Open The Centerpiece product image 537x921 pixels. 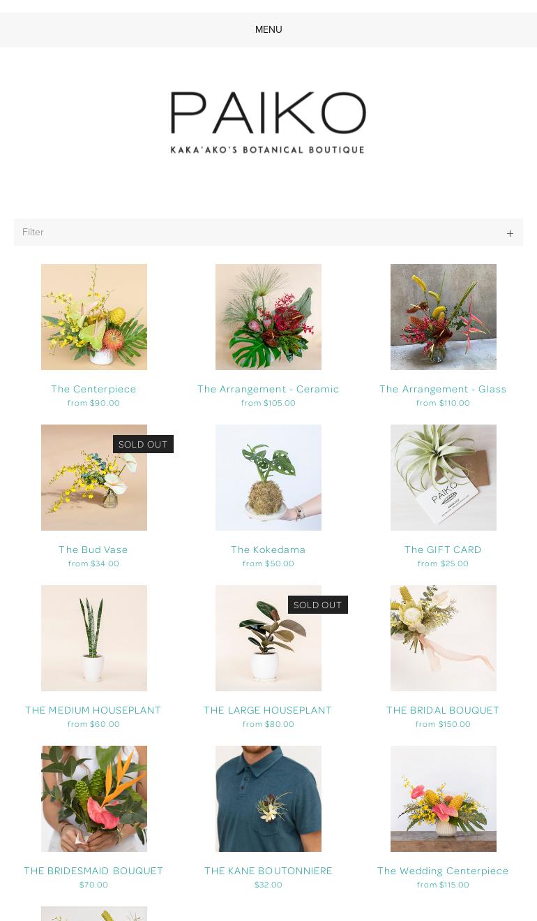point(94,317)
